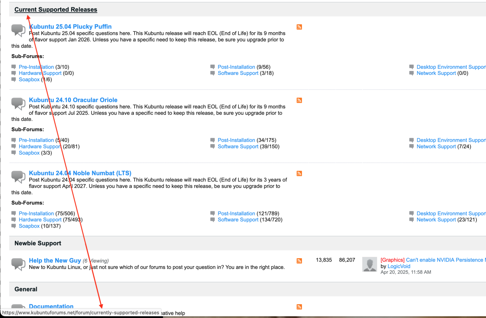Click small icon beside 24.10 Pre-Installation
The height and width of the screenshot is (318, 486).
(x=14, y=140)
